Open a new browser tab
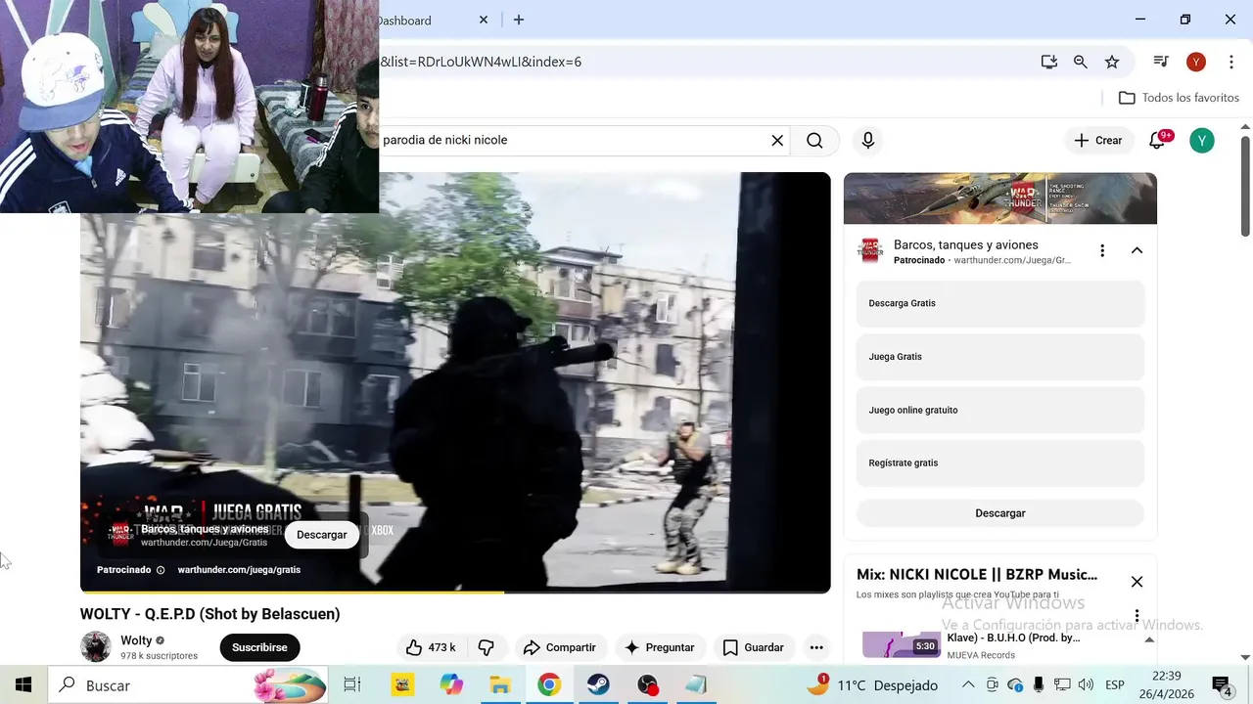Image resolution: width=1253 pixels, height=704 pixels. (519, 20)
